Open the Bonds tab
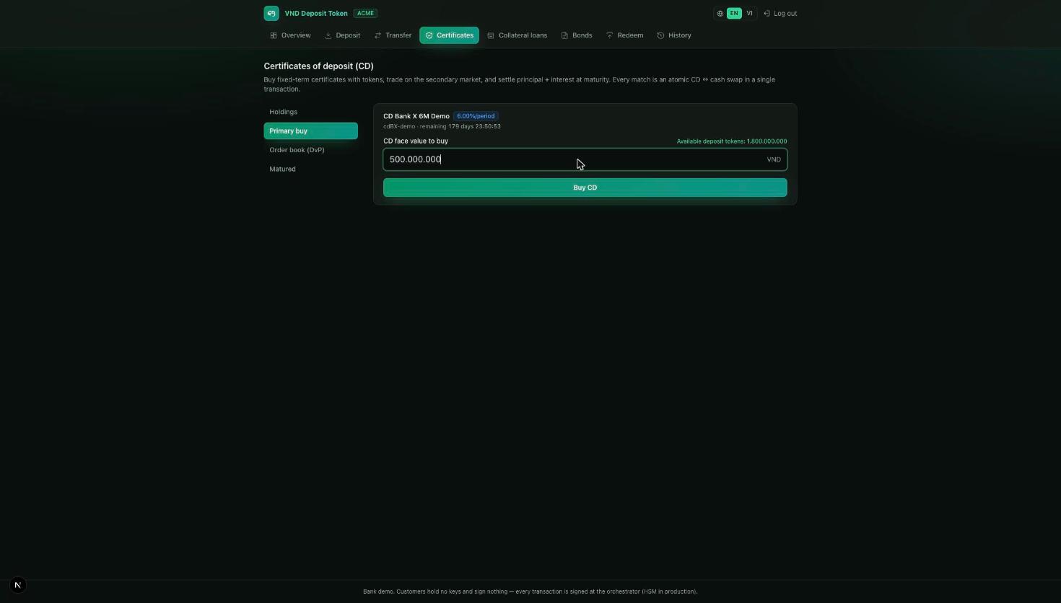 (577, 35)
